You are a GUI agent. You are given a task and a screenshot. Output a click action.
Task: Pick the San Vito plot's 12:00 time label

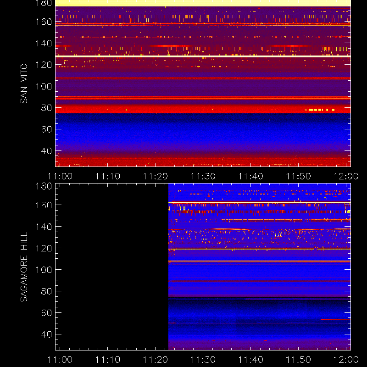point(346,176)
